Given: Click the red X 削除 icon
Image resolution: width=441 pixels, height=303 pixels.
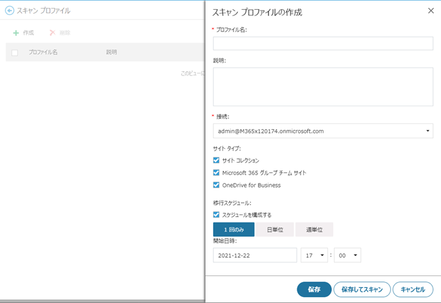Looking at the screenshot, I should coord(52,33).
